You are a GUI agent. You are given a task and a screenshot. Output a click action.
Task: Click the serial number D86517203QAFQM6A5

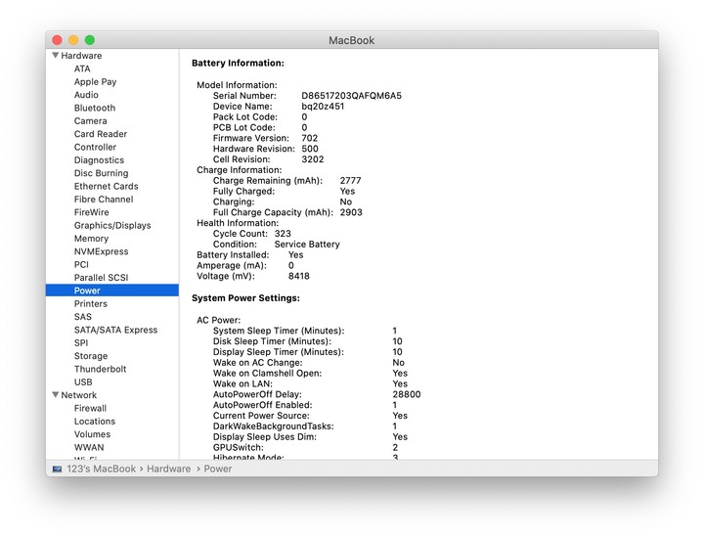tap(352, 96)
